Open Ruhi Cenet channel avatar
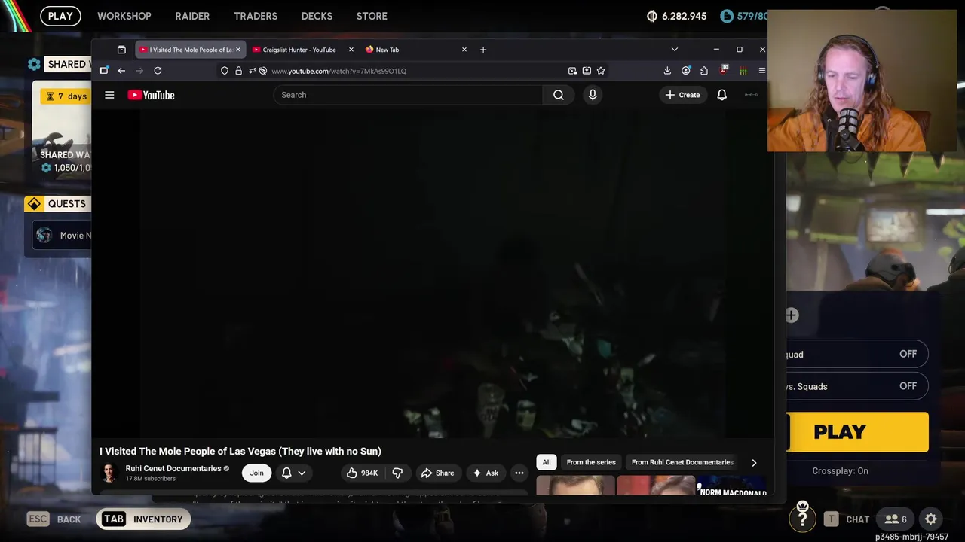This screenshot has width=965, height=542. [x=109, y=473]
